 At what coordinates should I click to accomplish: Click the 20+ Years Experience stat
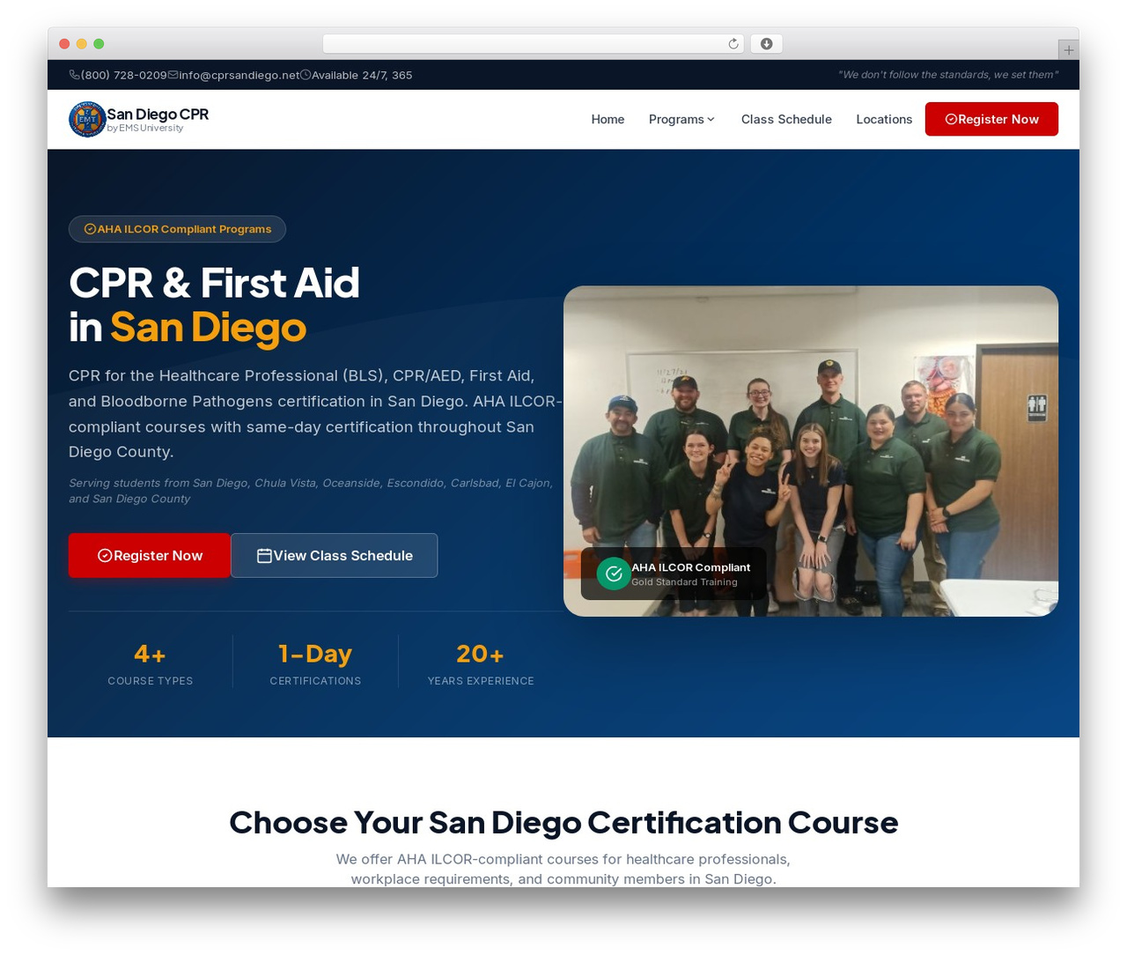(481, 663)
